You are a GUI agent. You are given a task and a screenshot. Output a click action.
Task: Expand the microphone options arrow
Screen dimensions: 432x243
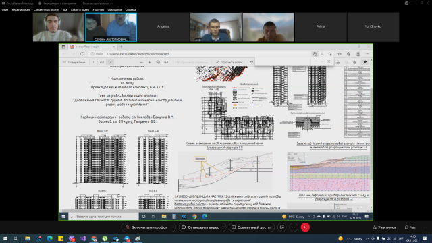pos(173,227)
